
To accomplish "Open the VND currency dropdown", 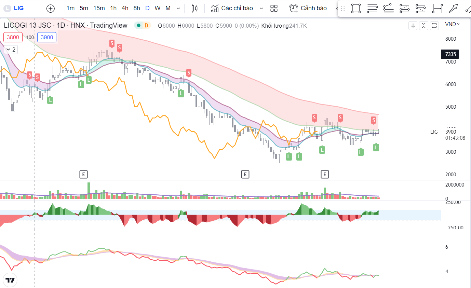I will click(x=452, y=24).
